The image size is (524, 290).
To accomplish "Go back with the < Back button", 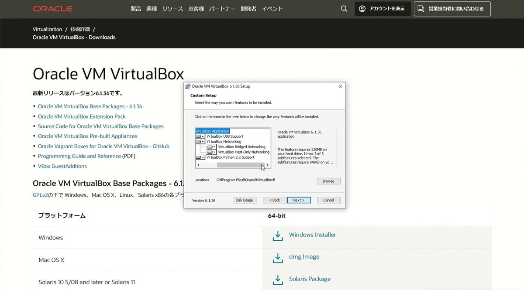I will [x=275, y=200].
